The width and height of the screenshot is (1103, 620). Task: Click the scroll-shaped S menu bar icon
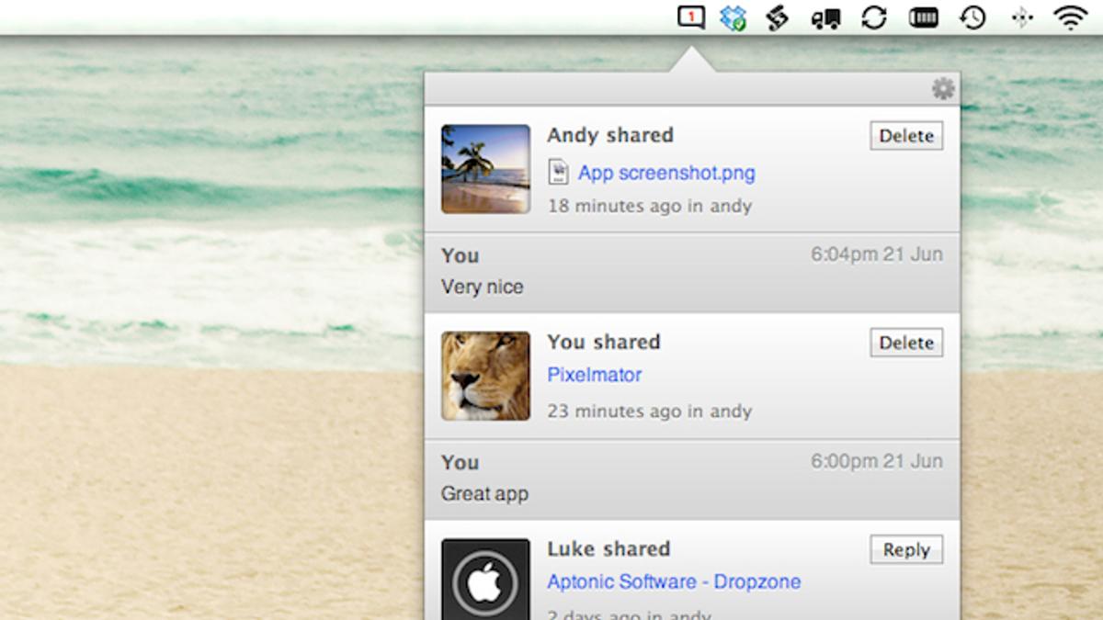coord(778,18)
